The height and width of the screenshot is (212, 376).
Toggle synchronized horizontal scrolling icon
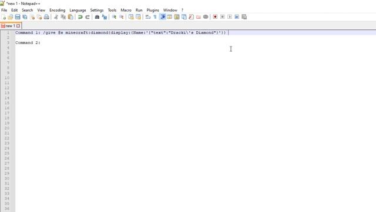point(138,17)
